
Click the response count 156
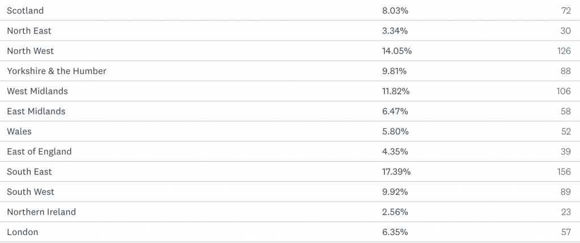564,171
